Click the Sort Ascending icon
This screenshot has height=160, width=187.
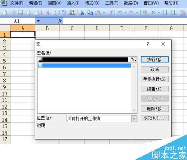point(165,13)
